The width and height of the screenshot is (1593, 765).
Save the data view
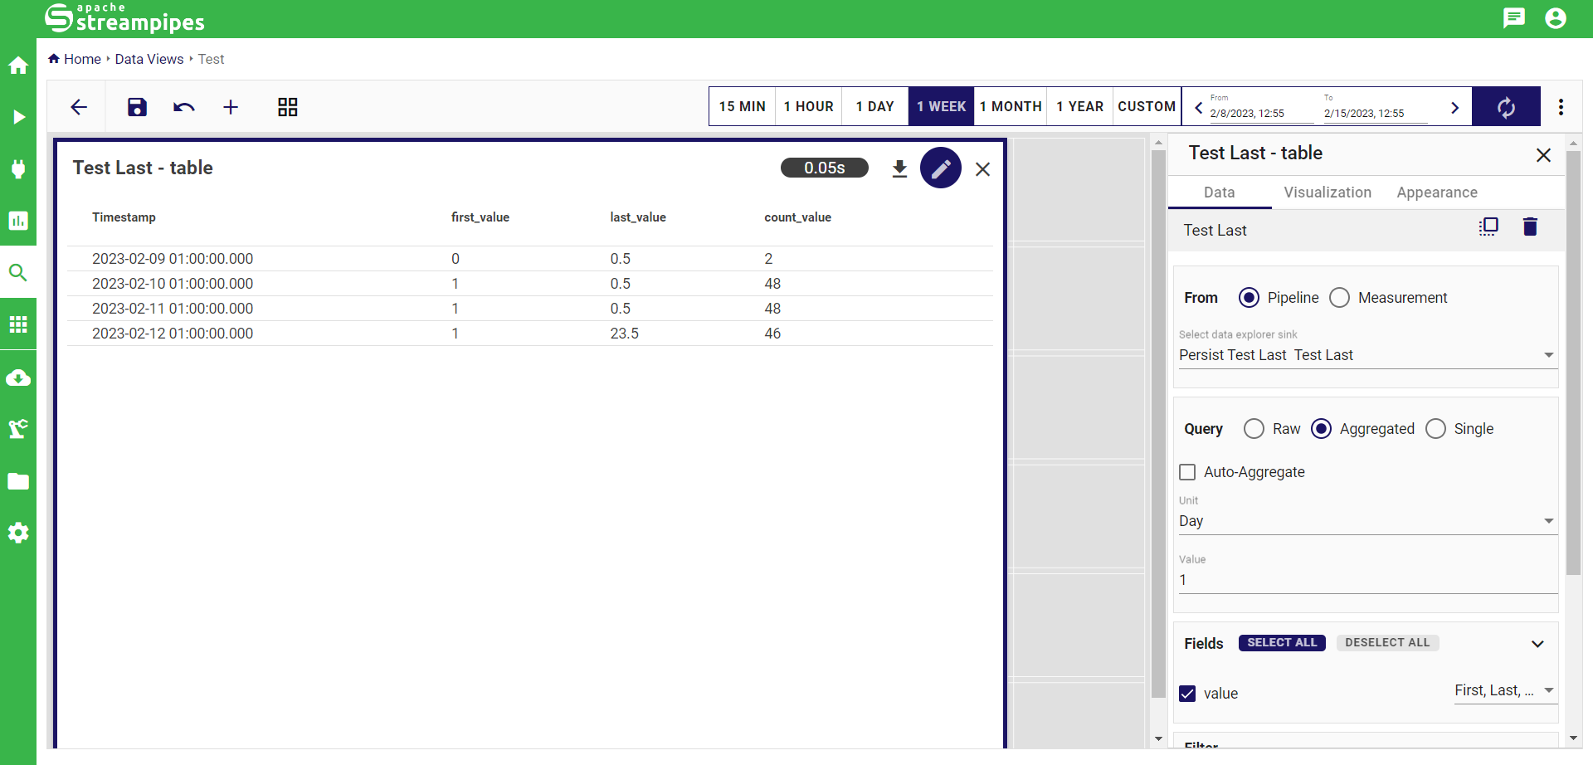(137, 107)
